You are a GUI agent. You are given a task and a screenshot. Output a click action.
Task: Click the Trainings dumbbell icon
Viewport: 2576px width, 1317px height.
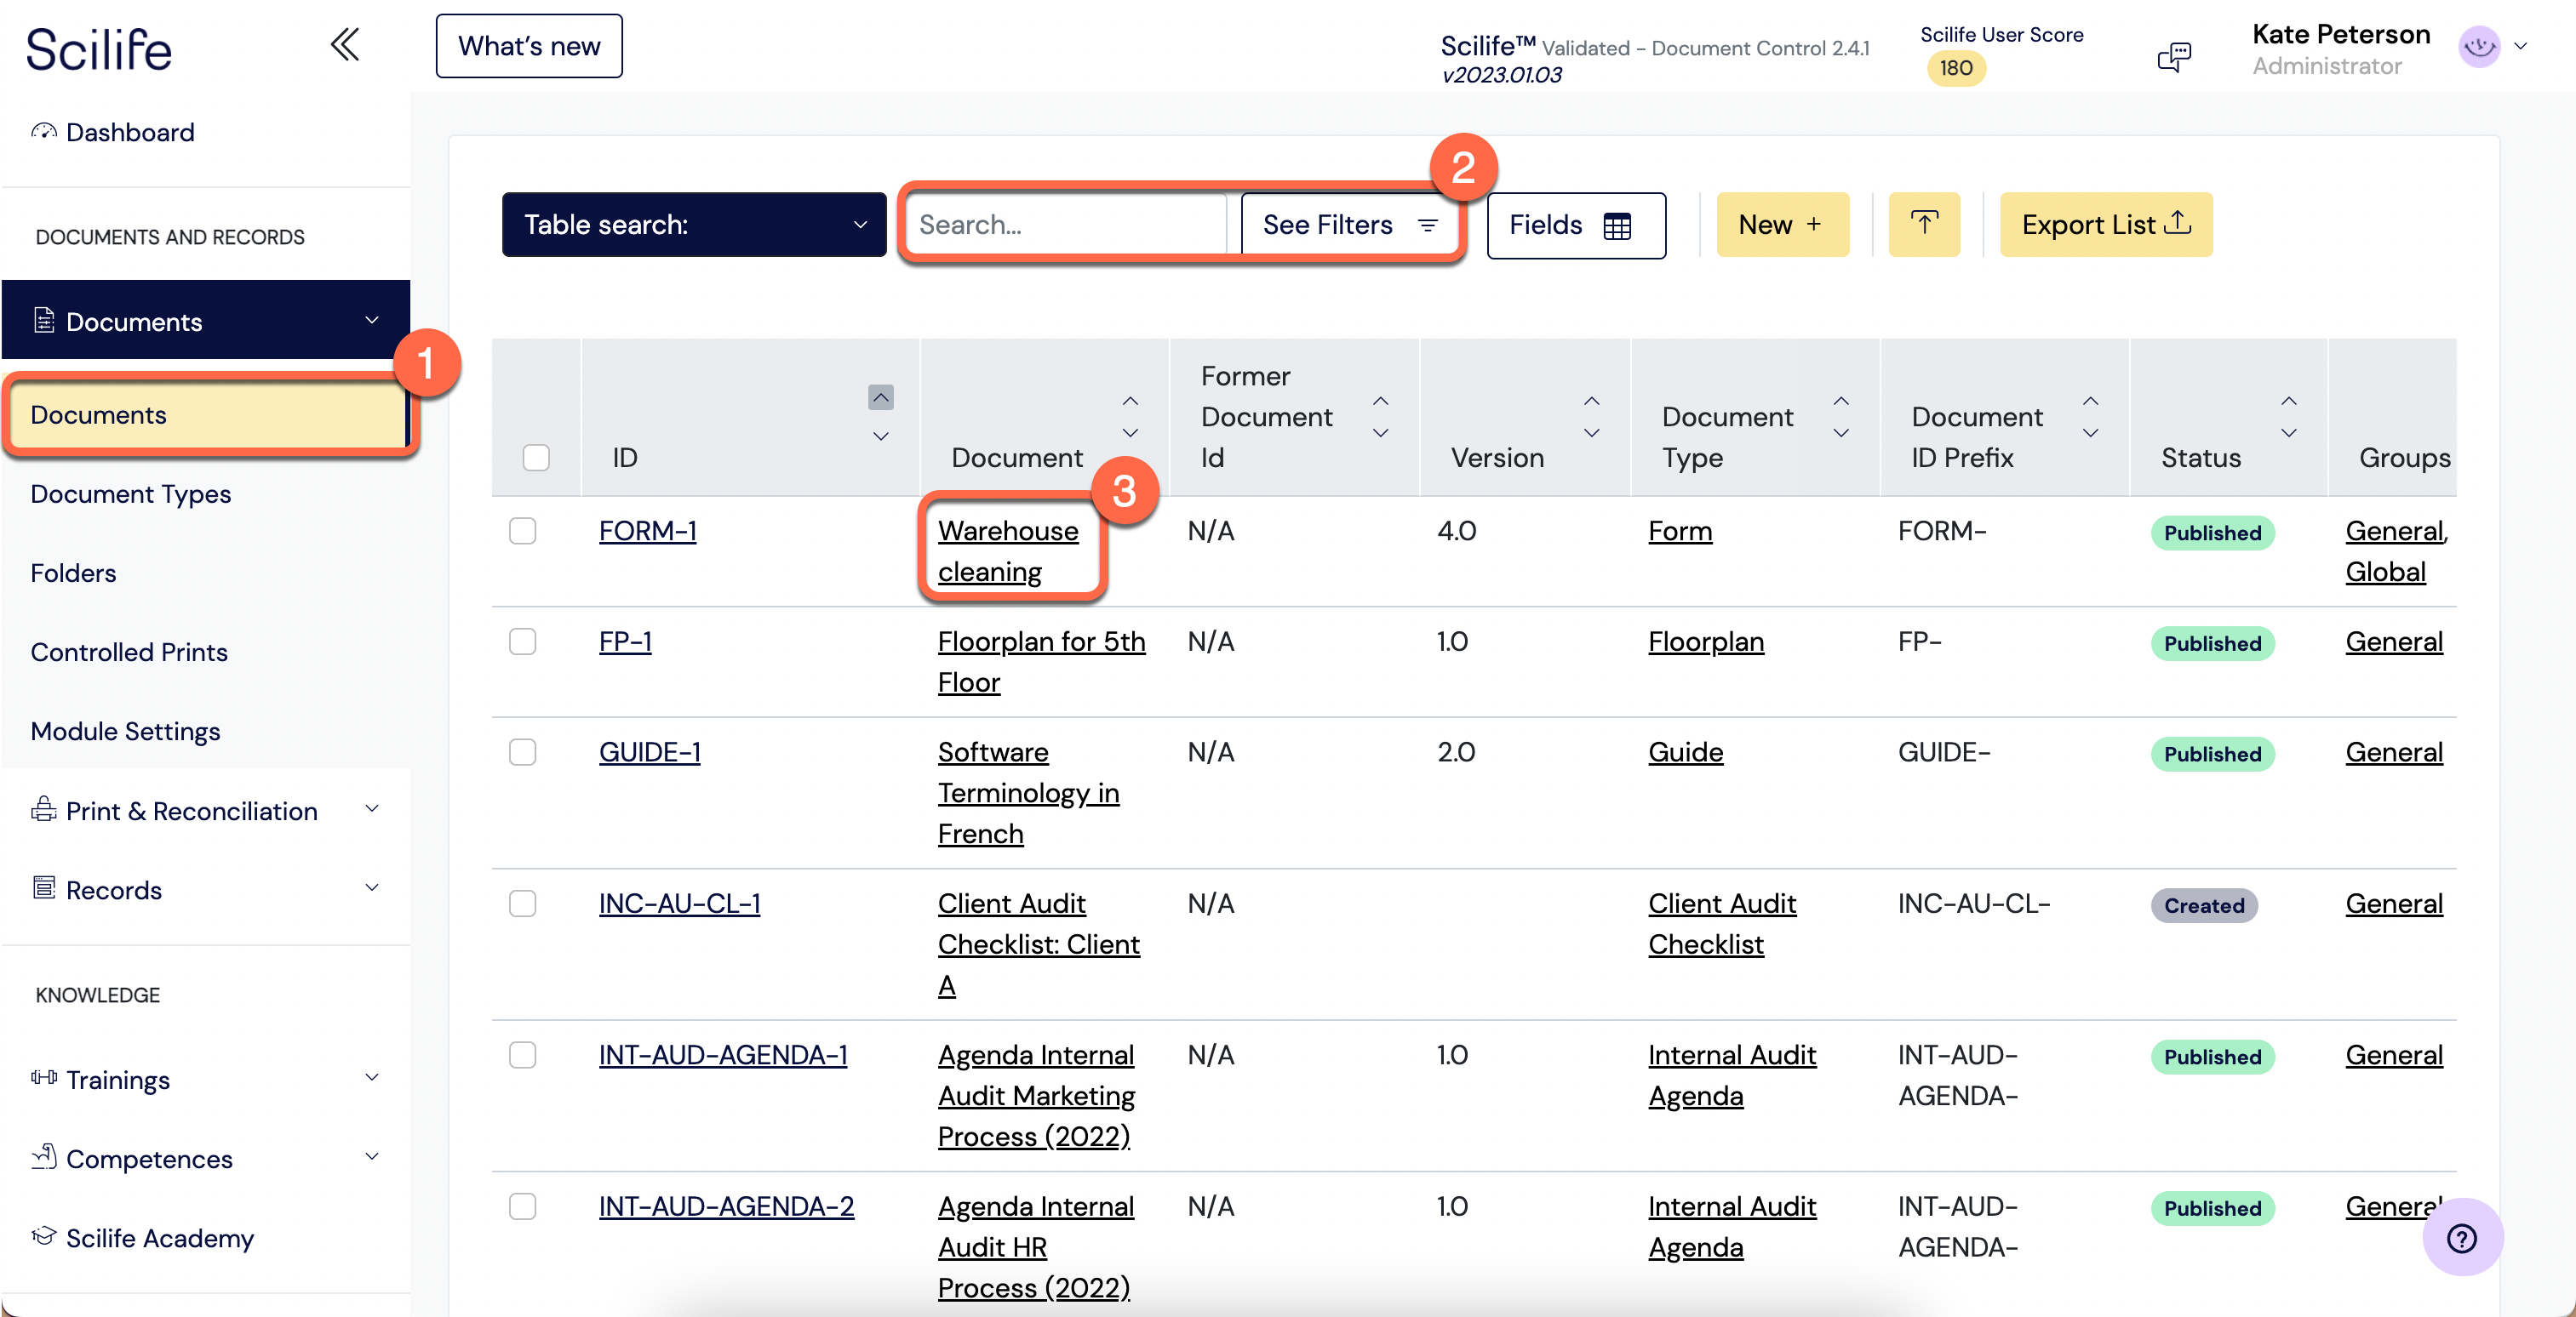point(44,1077)
